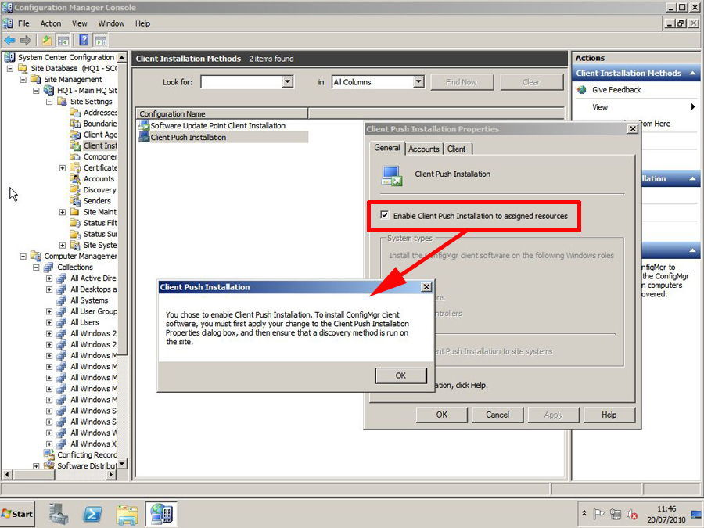Image resolution: width=704 pixels, height=528 pixels.
Task: Click OK in the Properties dialog
Action: click(442, 415)
